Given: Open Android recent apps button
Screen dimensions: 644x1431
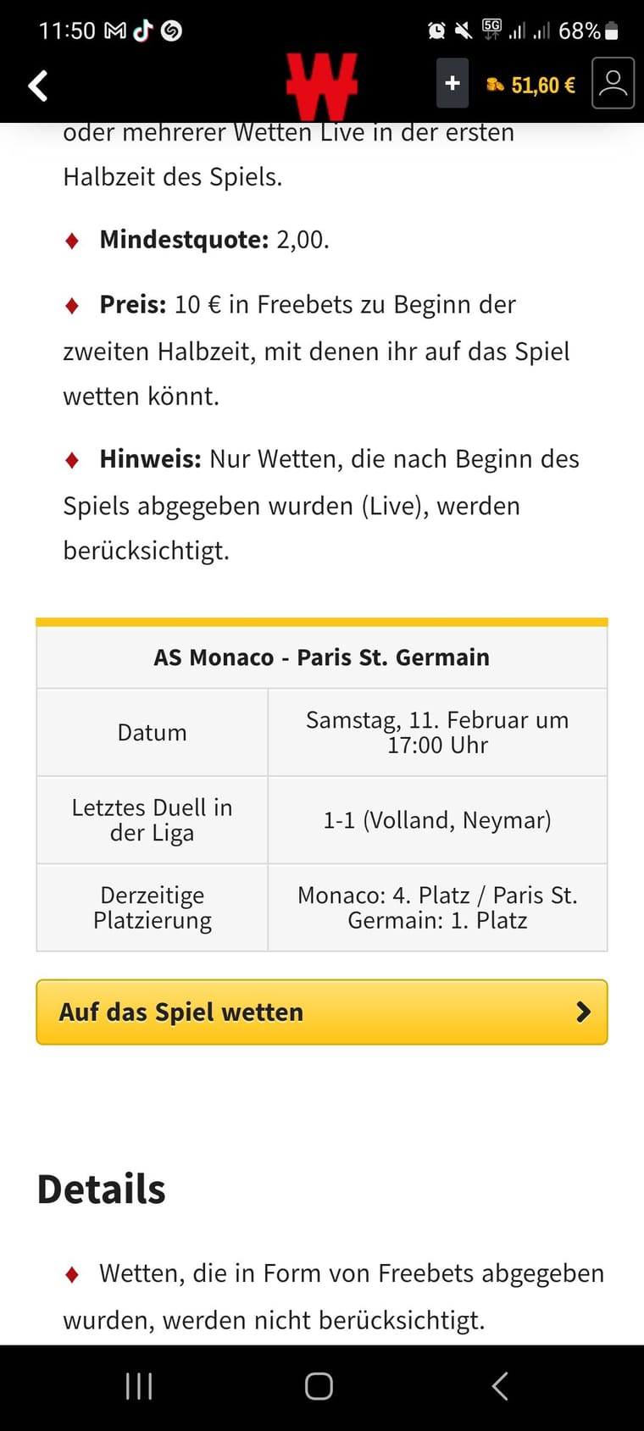Looking at the screenshot, I should point(139,1386).
